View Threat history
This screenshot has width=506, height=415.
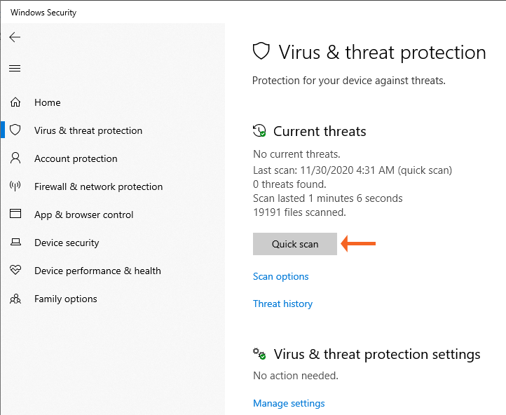point(282,304)
